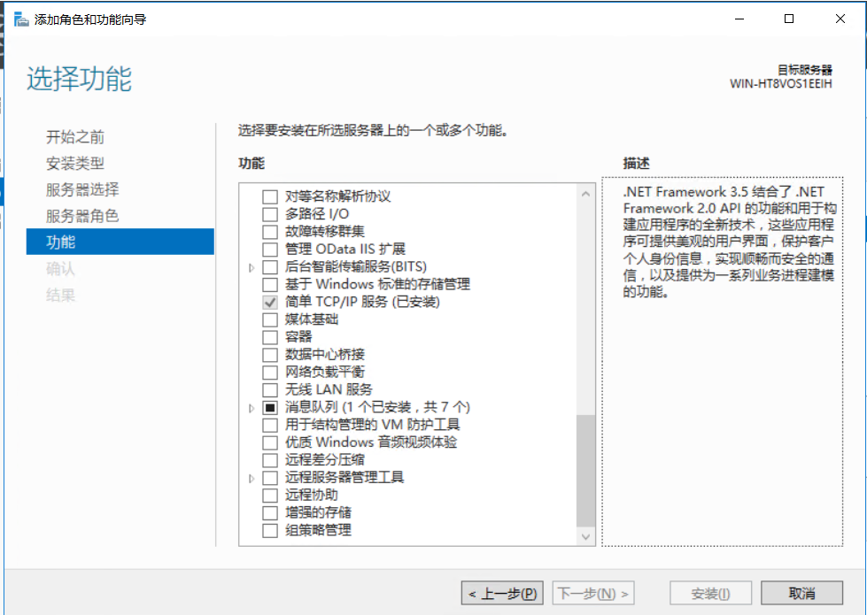
Task: Enable the 媒体基础 feature
Action: point(268,319)
